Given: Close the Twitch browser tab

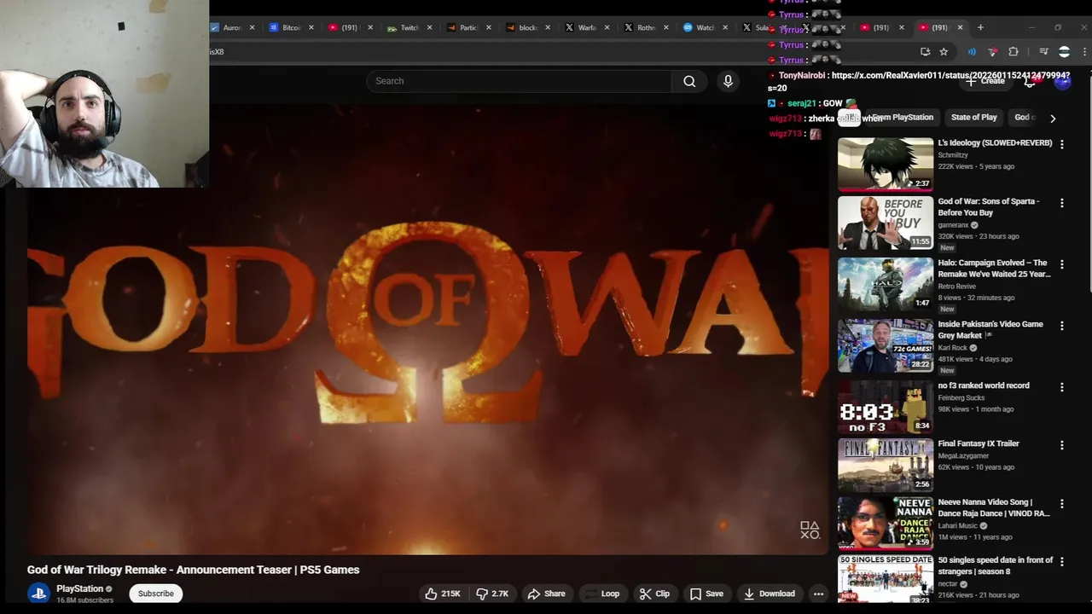Looking at the screenshot, I should coord(429,27).
